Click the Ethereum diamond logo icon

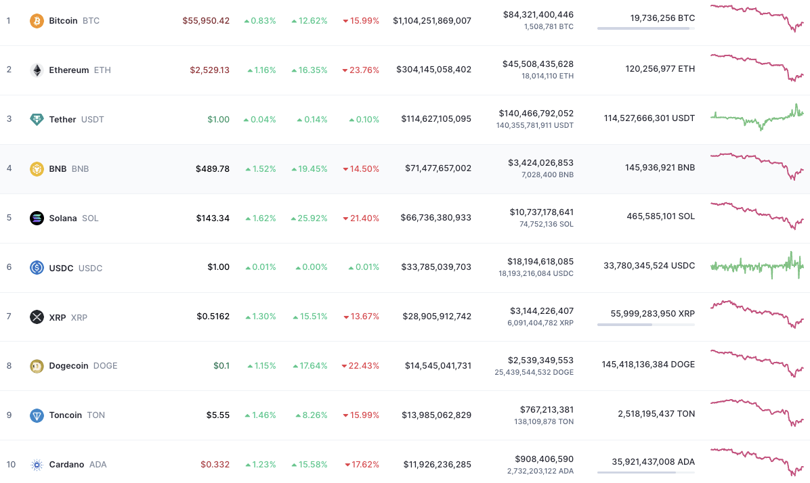[37, 70]
